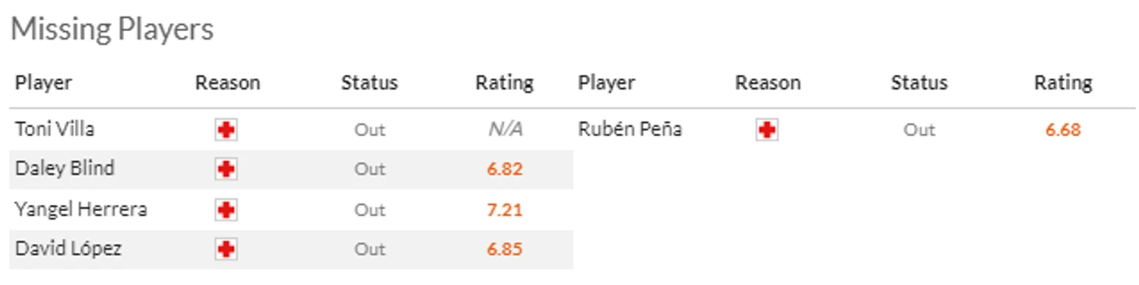
Task: Click Toni Villa's N/A rating
Action: point(506,130)
